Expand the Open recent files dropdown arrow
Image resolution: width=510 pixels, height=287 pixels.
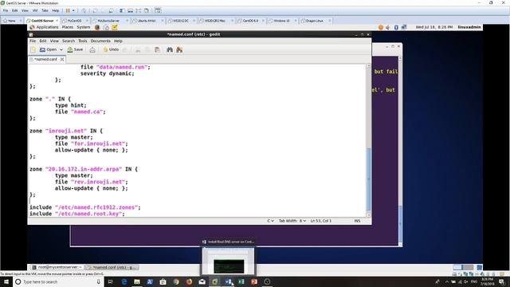[61, 49]
